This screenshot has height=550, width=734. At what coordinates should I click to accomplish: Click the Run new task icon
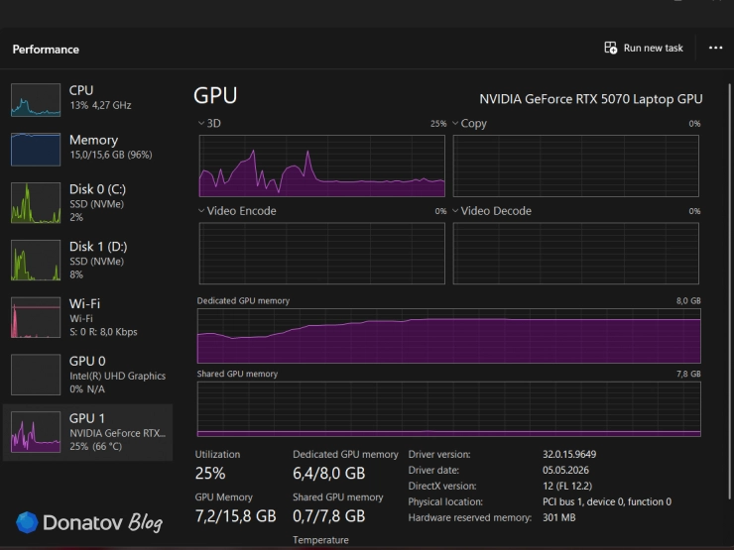click(610, 48)
